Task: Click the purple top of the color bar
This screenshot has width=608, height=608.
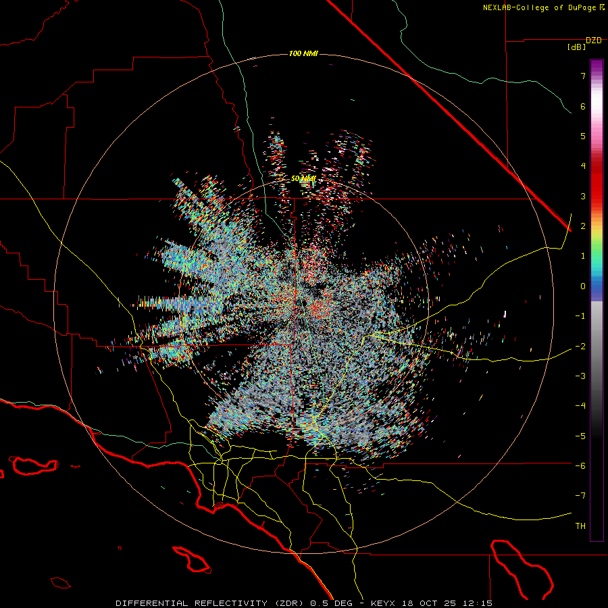Action: coord(597,66)
